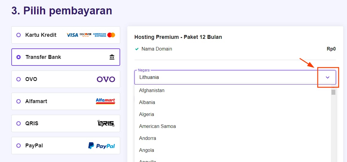Choose the PayPal radio option
Image resolution: width=347 pixels, height=162 pixels.
pyautogui.click(x=19, y=146)
